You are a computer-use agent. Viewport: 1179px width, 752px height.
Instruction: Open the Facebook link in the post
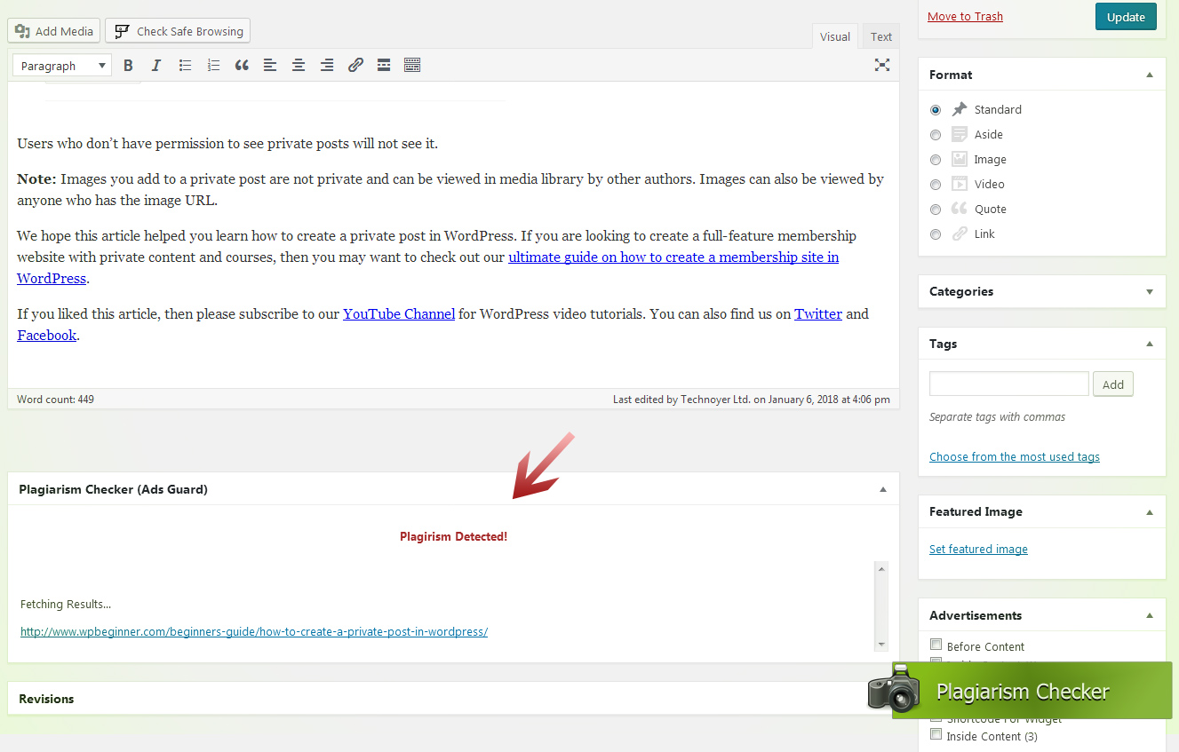46,336
